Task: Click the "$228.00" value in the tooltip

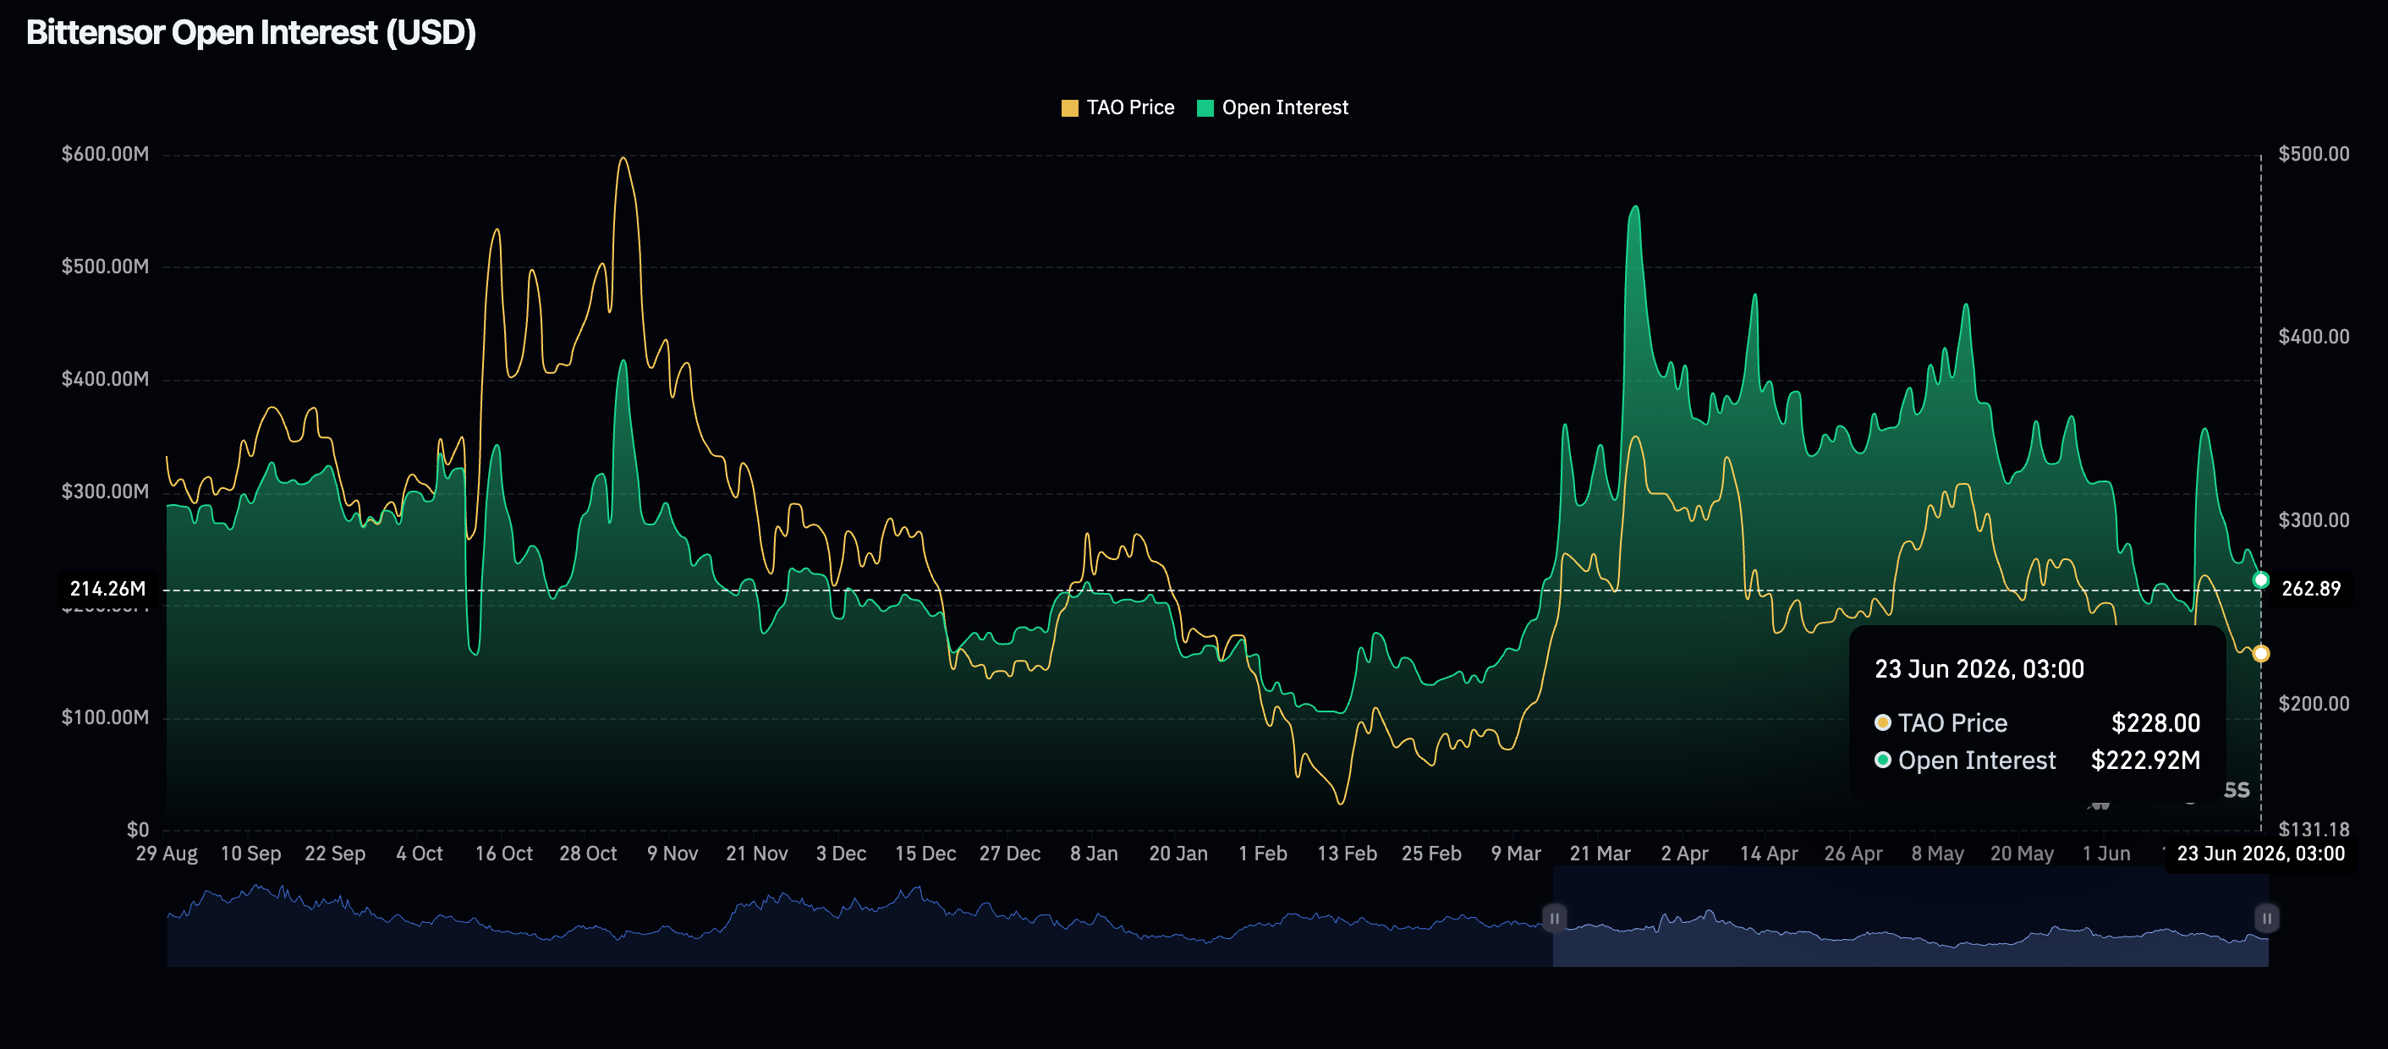Action: pyautogui.click(x=2155, y=722)
